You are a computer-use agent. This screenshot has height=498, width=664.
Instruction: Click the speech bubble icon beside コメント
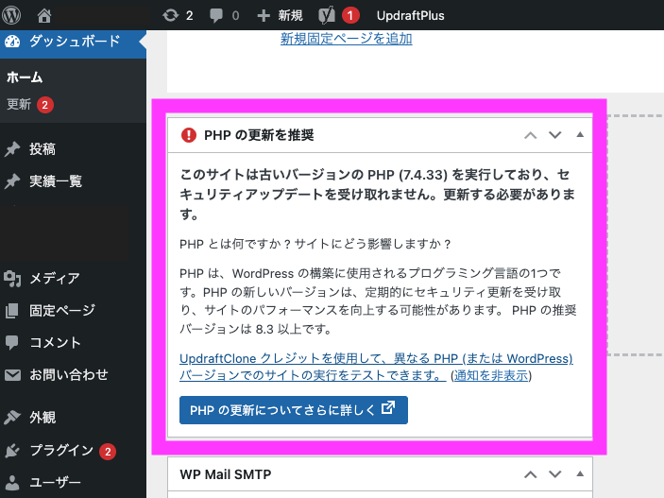[12, 343]
